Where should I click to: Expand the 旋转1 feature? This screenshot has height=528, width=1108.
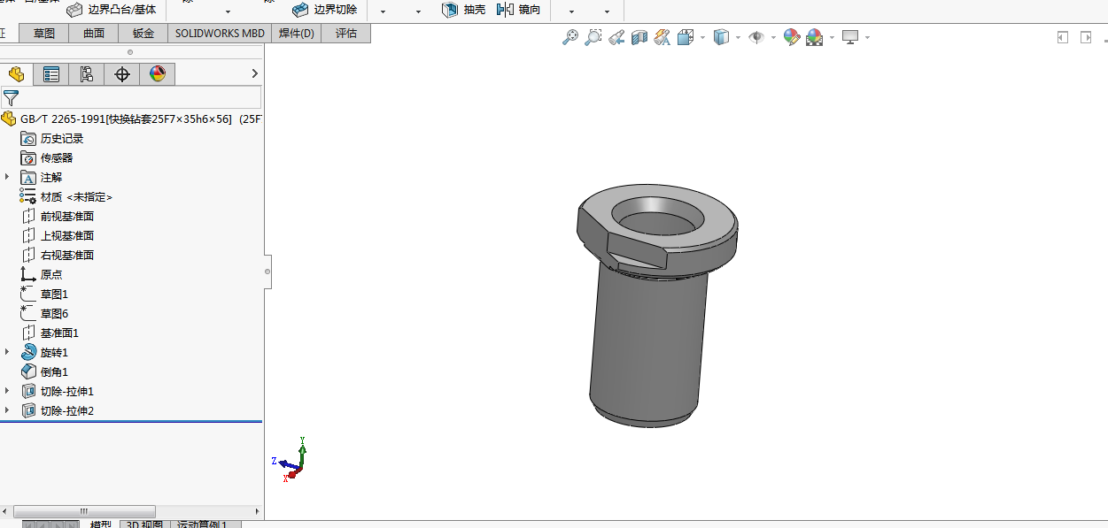pos(7,352)
